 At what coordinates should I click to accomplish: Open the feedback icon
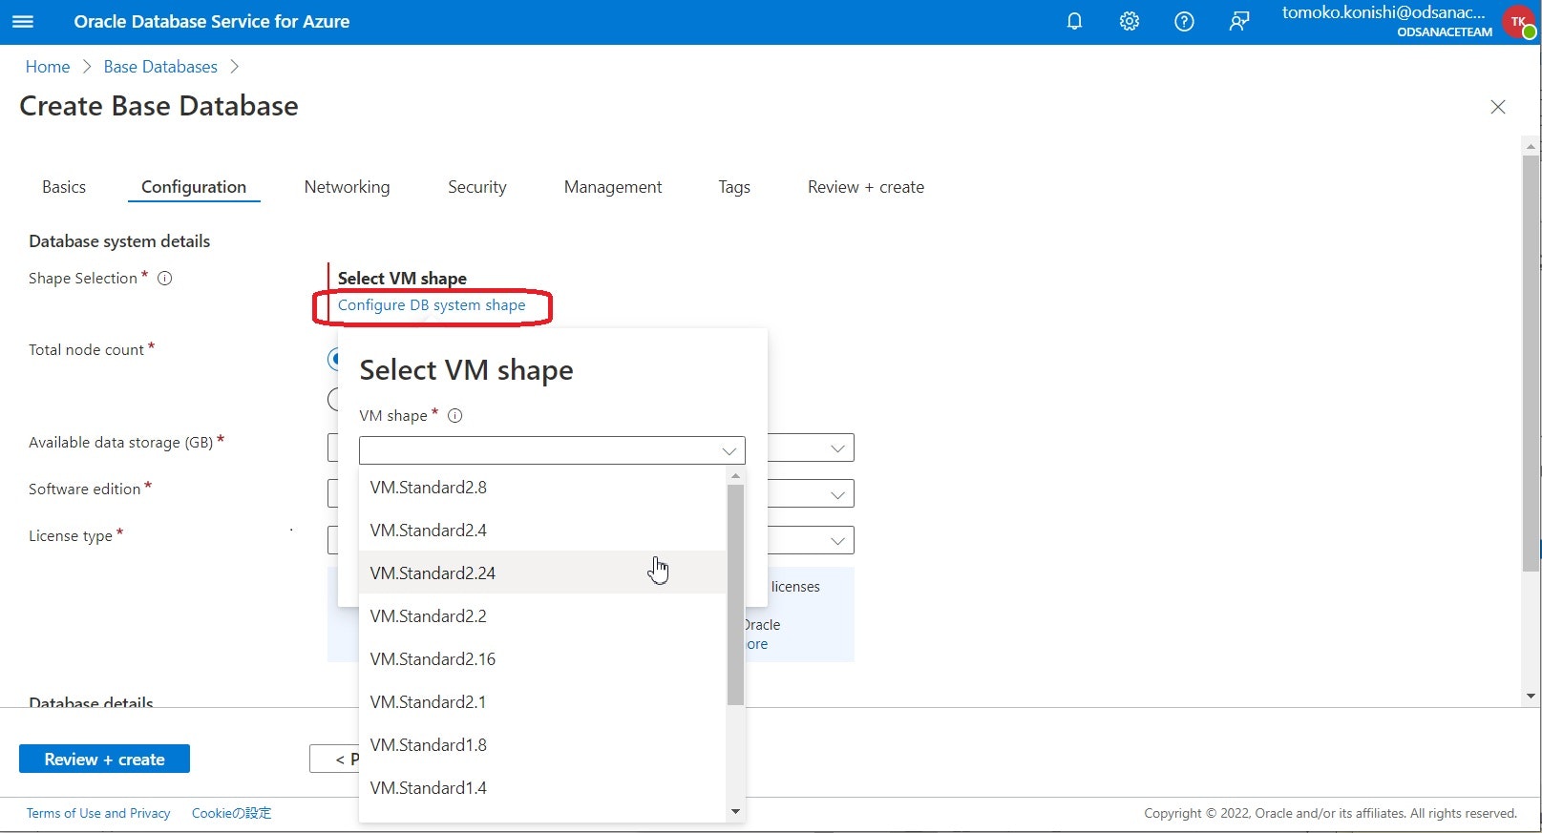pyautogui.click(x=1239, y=21)
